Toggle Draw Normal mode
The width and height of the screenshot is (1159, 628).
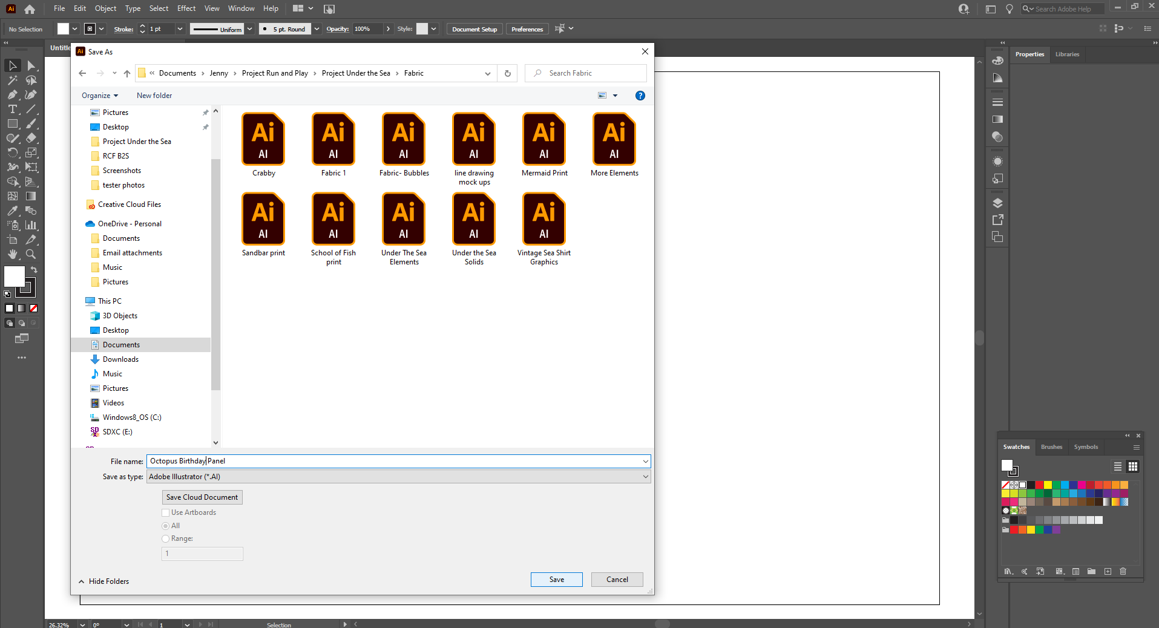click(10, 323)
